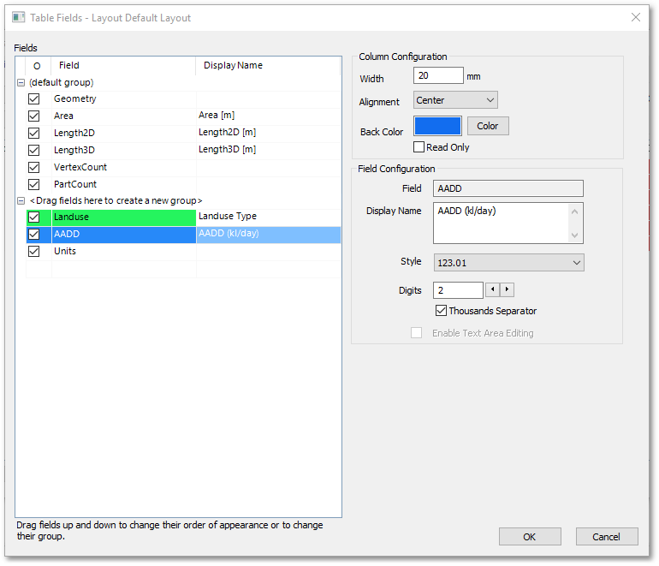Click the Cancel button
The width and height of the screenshot is (659, 566).
(x=607, y=537)
